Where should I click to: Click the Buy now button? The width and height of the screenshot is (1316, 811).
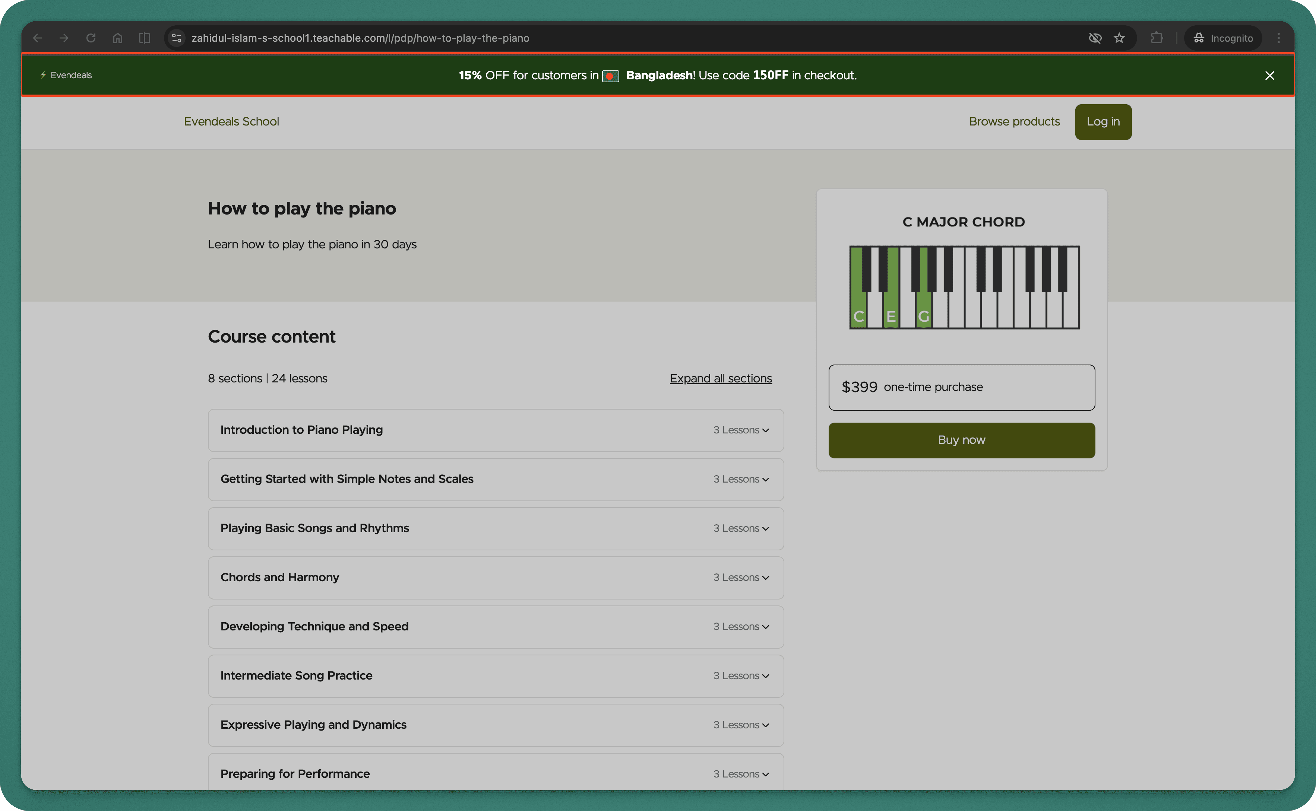961,441
